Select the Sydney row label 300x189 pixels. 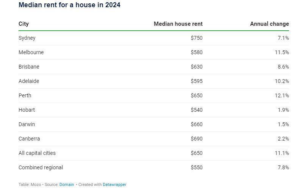[x=27, y=38]
